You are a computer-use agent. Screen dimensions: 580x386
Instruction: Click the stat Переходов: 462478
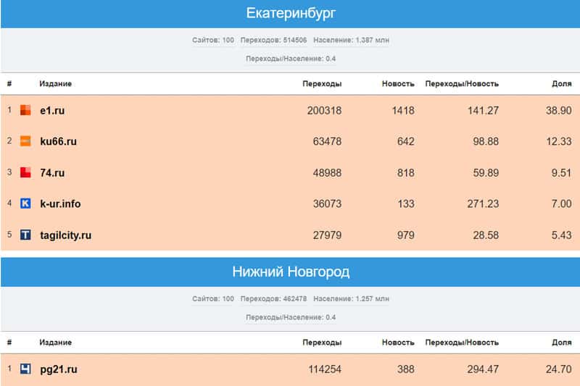pos(274,299)
